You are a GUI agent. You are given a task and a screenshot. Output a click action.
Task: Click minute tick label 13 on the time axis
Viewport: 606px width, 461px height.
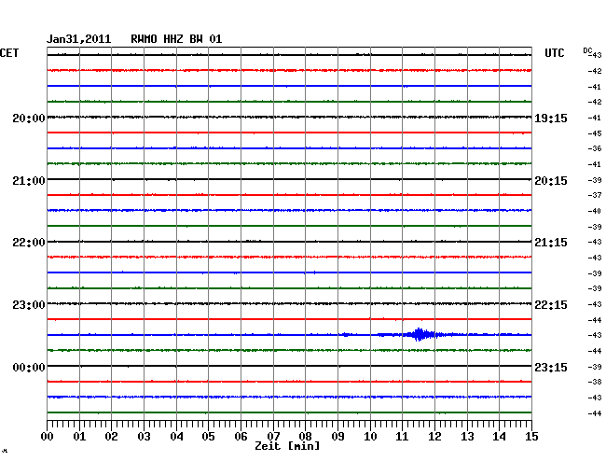[467, 437]
